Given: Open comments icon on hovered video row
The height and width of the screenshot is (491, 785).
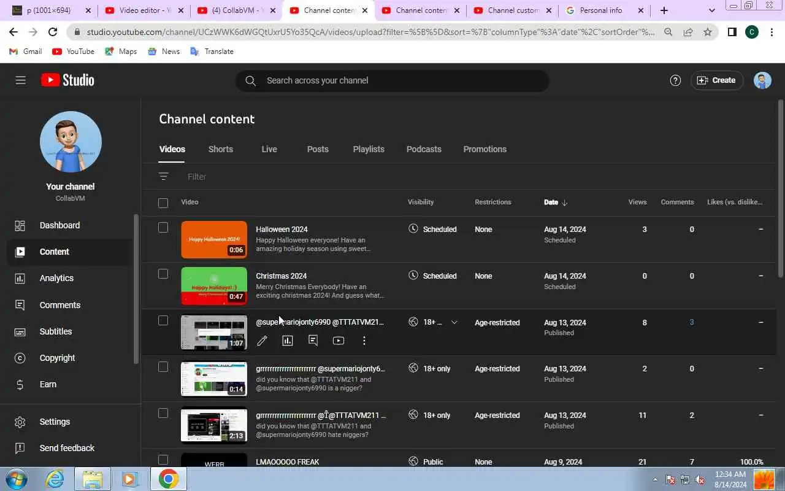Looking at the screenshot, I should [313, 341].
